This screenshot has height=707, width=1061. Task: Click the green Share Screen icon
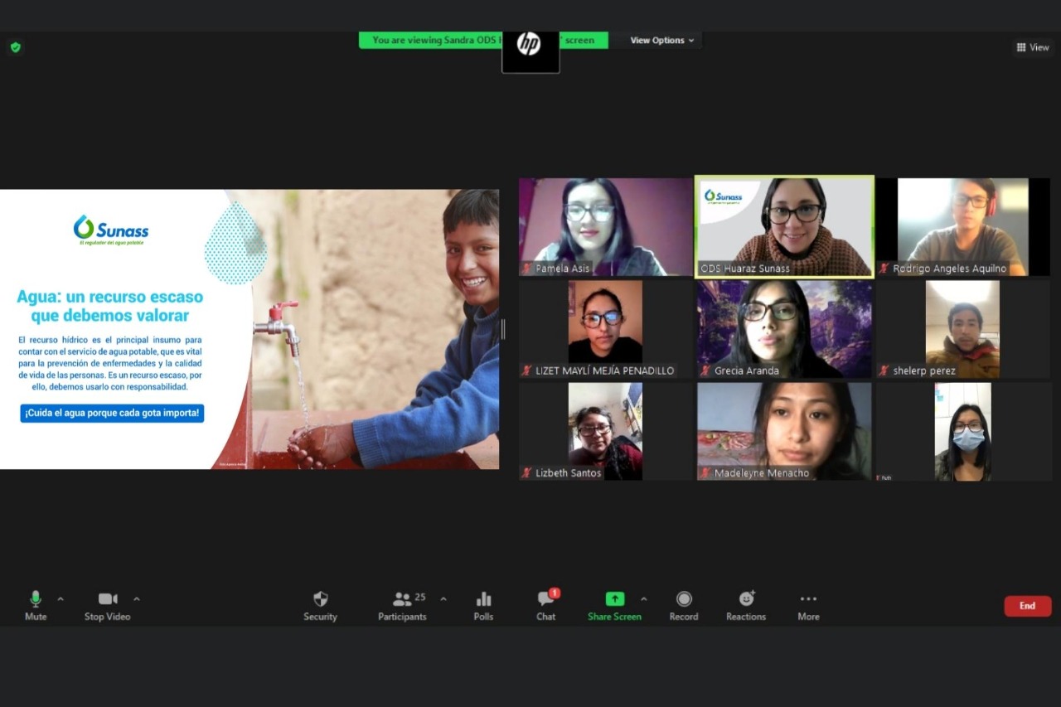coord(614,599)
